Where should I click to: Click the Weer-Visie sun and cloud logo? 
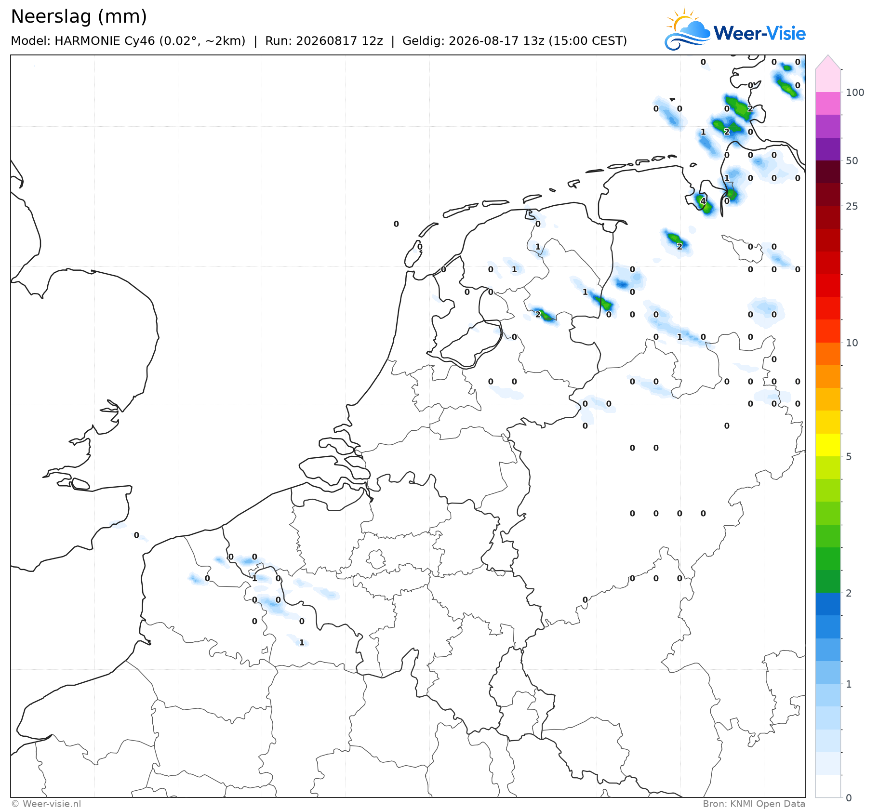687,28
